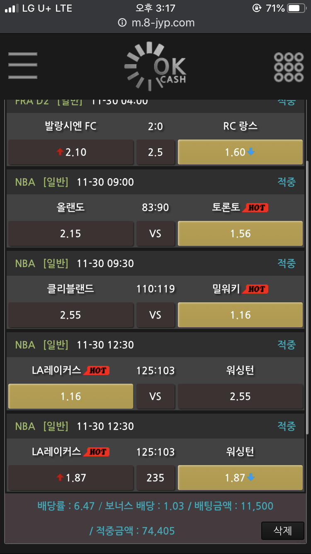Click the page scrollbar on the right edge
The height and width of the screenshot is (554, 311).
click(307, 297)
